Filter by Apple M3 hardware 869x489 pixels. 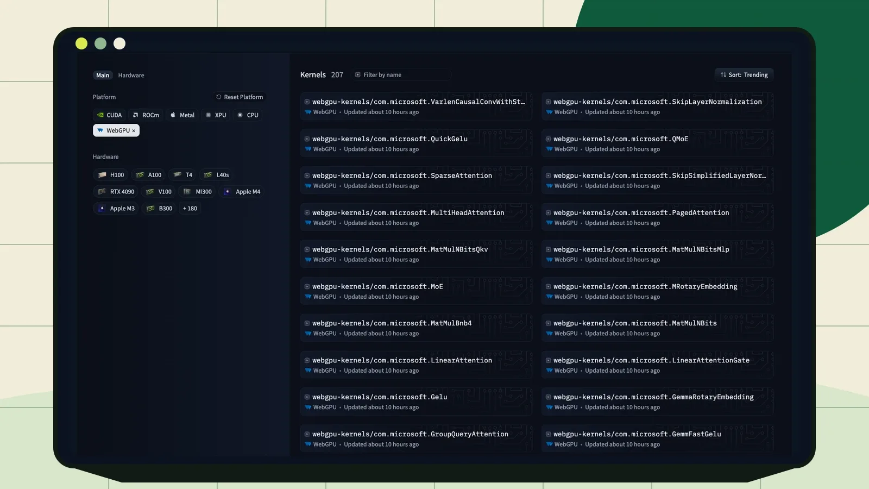[x=116, y=209]
